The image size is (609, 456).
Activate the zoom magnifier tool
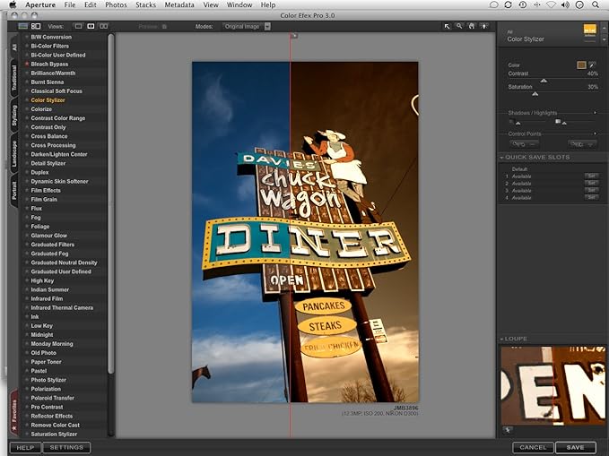click(x=459, y=27)
